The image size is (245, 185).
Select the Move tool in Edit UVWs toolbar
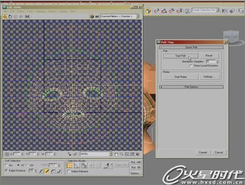5,17
